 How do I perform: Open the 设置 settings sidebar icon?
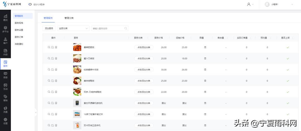pyautogui.click(x=5, y=121)
